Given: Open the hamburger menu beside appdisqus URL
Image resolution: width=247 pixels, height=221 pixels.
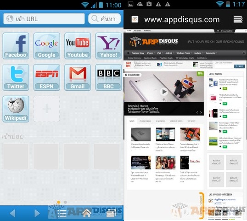Looking at the screenshot, I should (238, 19).
